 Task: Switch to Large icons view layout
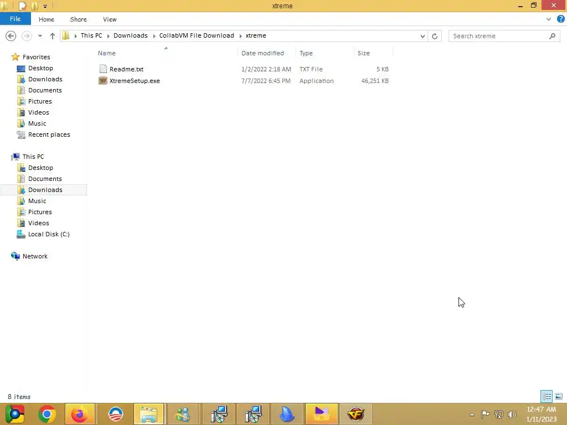pos(559,396)
